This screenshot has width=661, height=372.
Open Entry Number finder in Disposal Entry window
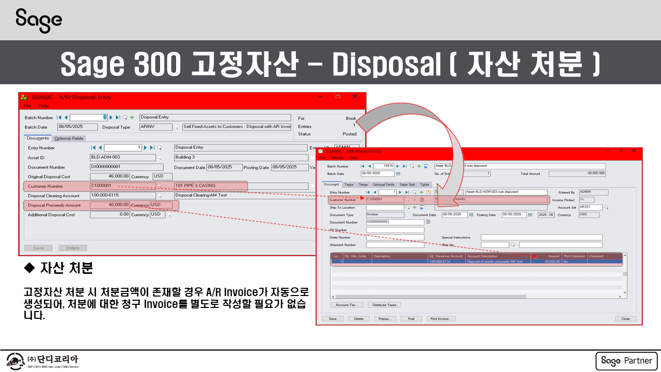(x=160, y=148)
